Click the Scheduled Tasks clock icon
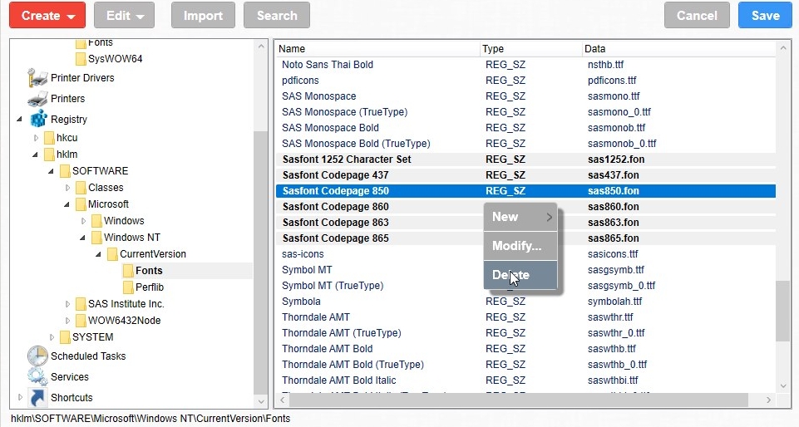 (x=37, y=356)
